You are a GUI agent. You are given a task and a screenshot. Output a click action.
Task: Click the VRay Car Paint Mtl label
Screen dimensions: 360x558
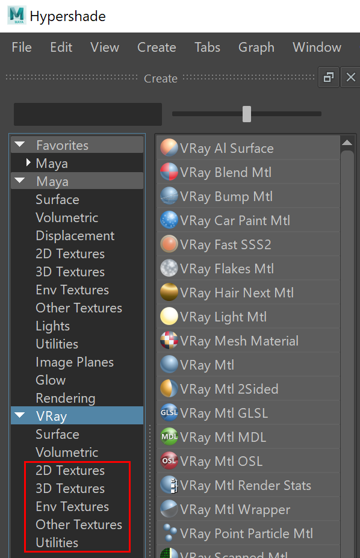coord(235,221)
